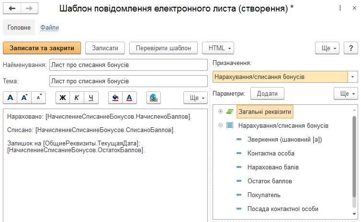Collapse the Нарахування/списання бонусів node
The image size is (361, 222).
pos(220,125)
